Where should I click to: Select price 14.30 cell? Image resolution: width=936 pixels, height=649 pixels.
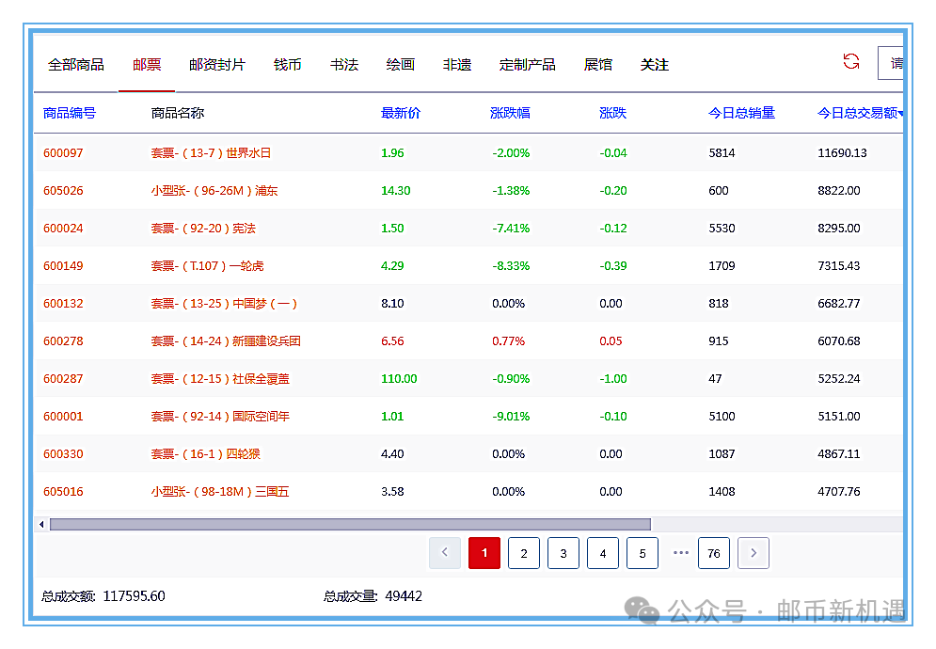[395, 190]
